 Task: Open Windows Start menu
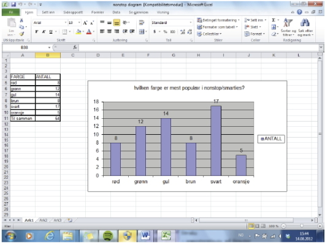pos(10,236)
